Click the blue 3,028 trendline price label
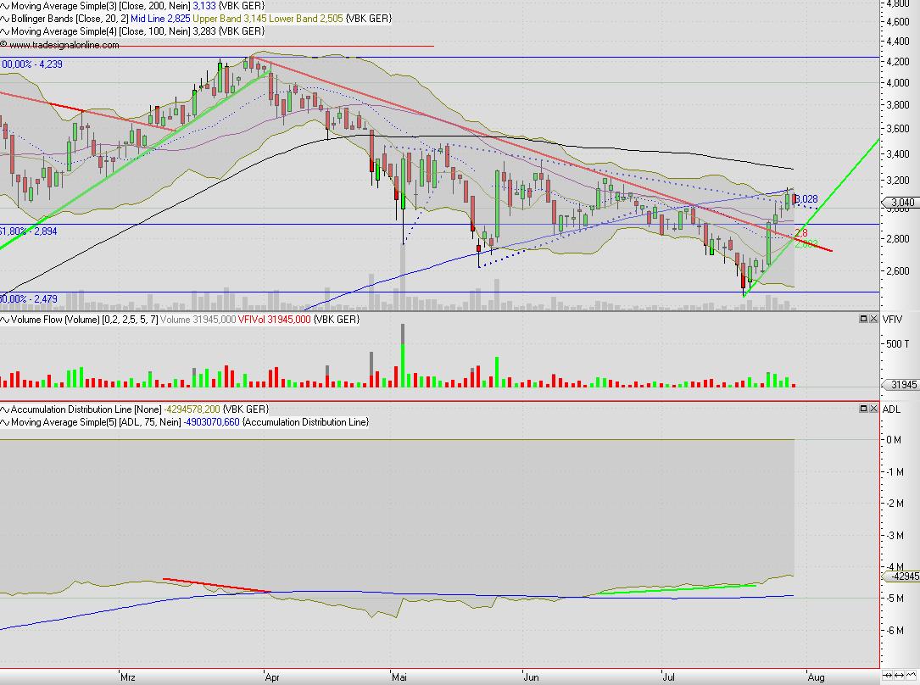Image resolution: width=920 pixels, height=685 pixels. (x=806, y=199)
